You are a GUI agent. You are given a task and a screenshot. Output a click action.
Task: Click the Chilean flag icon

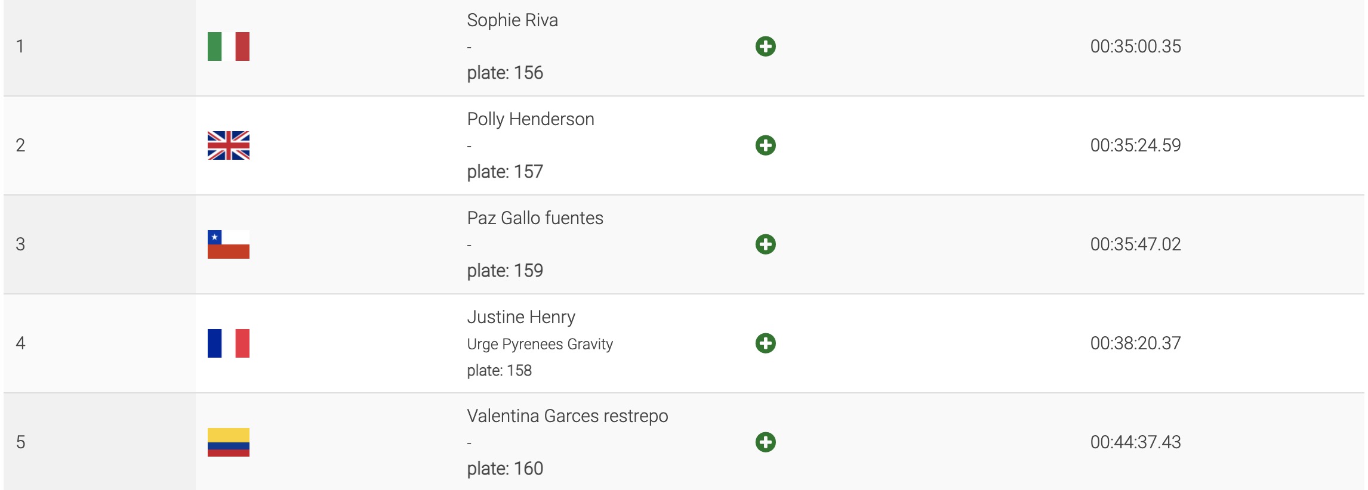[x=228, y=244]
